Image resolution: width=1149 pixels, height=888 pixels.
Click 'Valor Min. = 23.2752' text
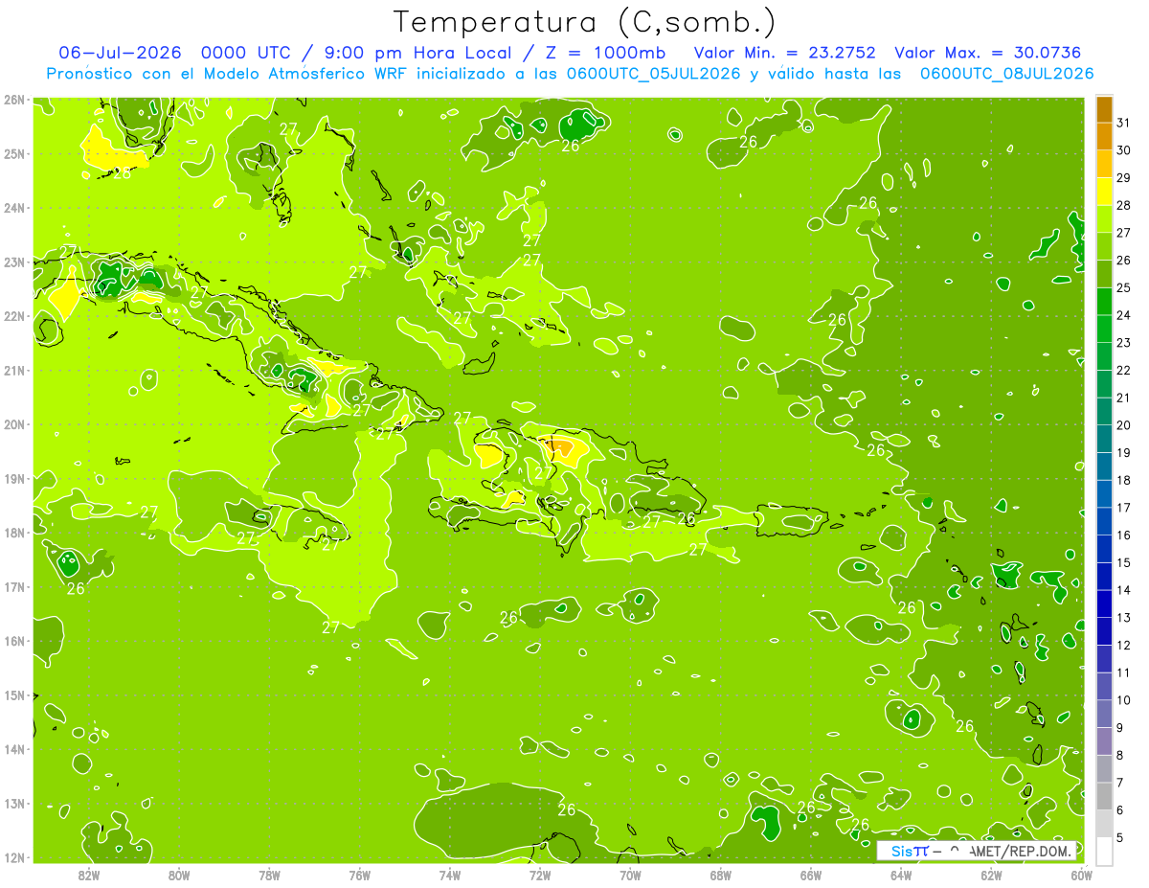click(784, 52)
